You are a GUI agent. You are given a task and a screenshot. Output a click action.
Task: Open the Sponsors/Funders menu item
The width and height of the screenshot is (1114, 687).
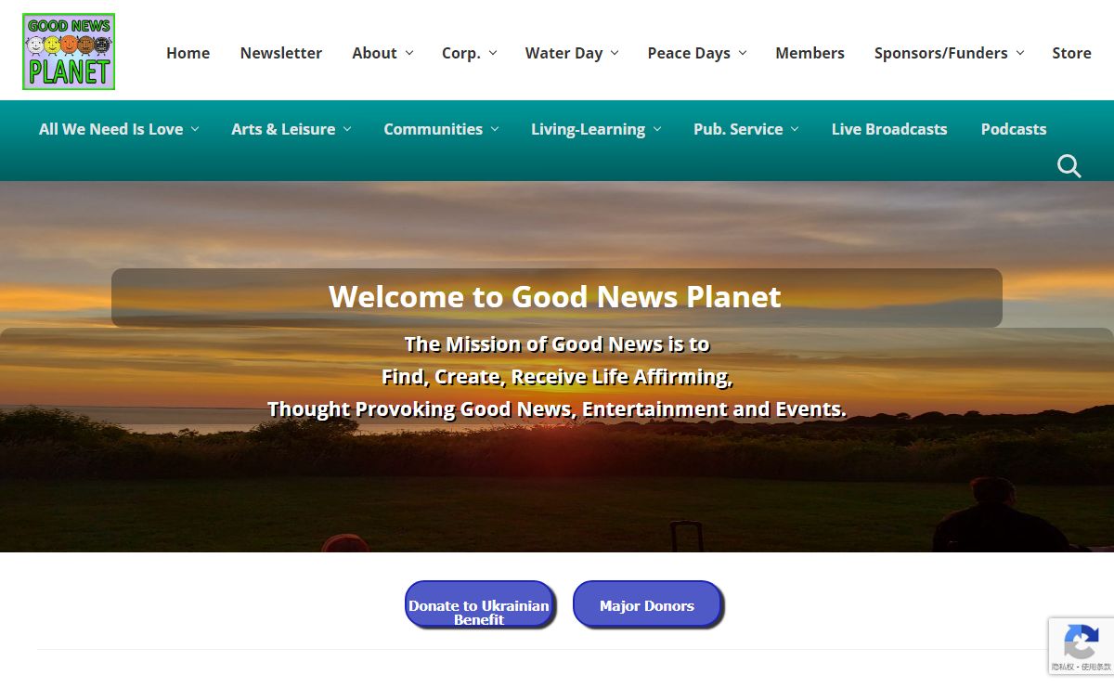pyautogui.click(x=940, y=53)
